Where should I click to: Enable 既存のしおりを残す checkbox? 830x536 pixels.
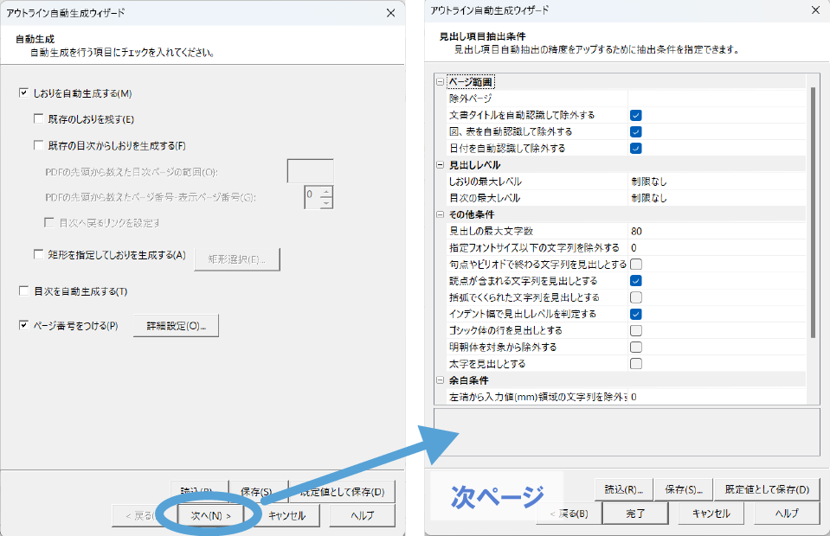click(x=39, y=118)
